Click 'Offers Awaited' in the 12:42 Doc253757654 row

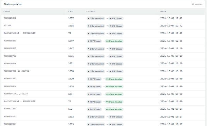point(96,34)
